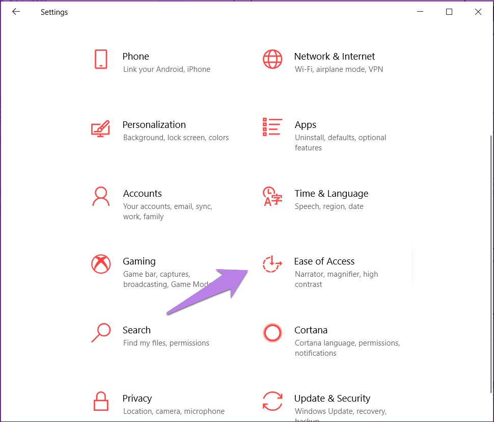Viewport: 494px width, 422px height.
Task: Select the Personalization heading text
Action: tap(154, 124)
